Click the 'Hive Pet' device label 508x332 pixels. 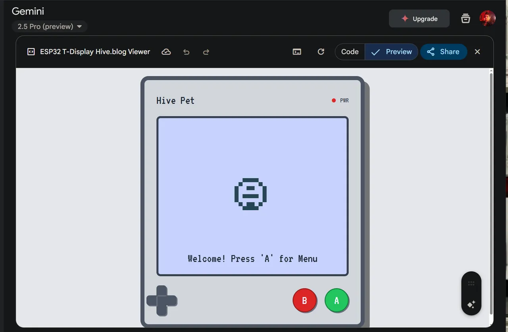175,101
